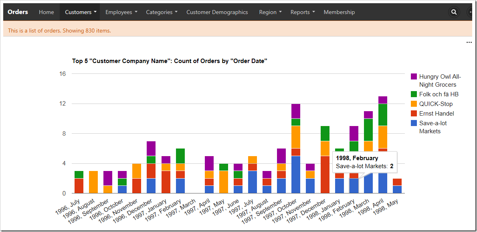This screenshot has width=477, height=232.
Task: Click the Orders brand link
Action: [18, 12]
